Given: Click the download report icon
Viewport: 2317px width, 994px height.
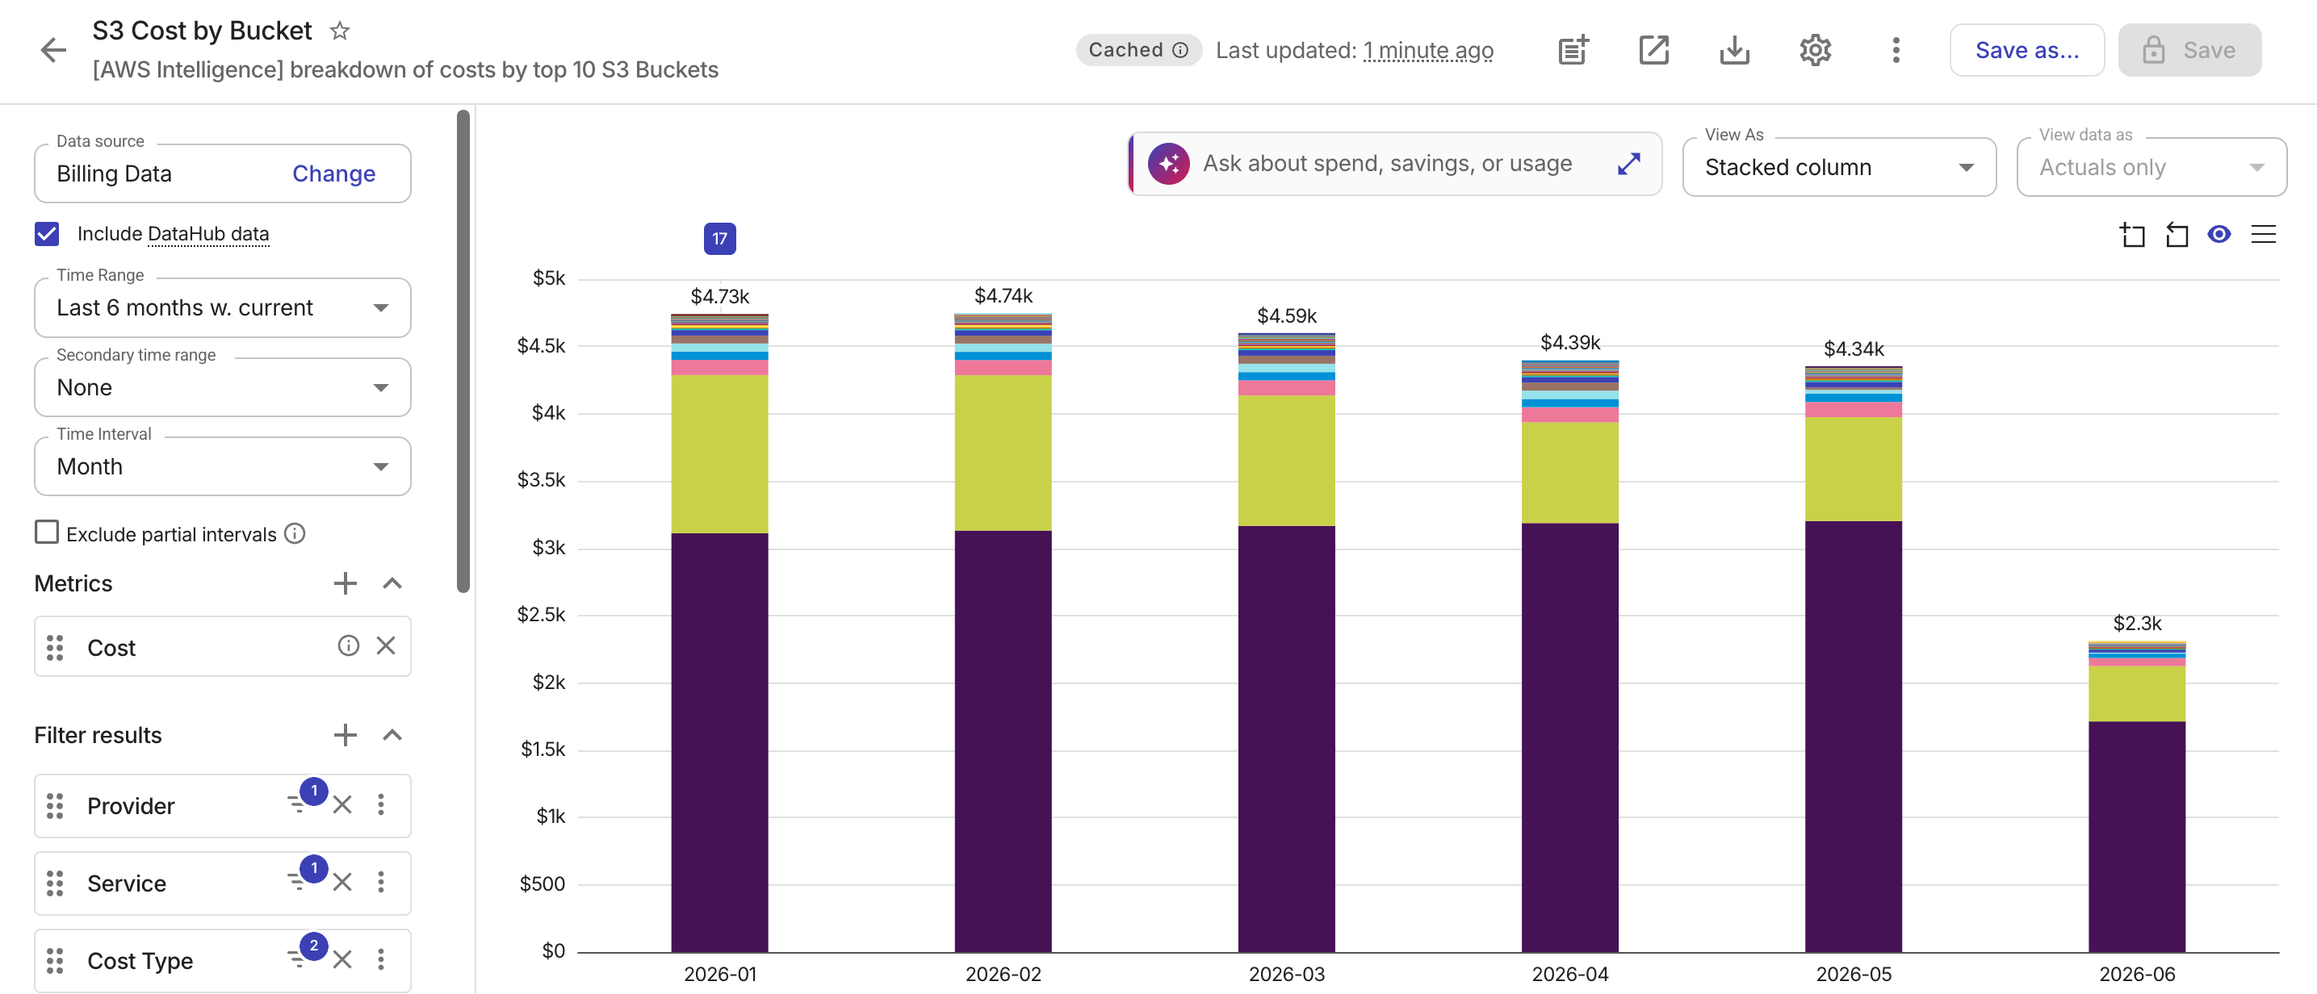Looking at the screenshot, I should [1734, 49].
